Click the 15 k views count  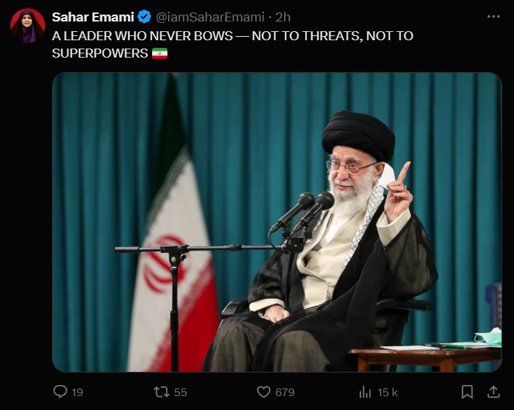(388, 393)
